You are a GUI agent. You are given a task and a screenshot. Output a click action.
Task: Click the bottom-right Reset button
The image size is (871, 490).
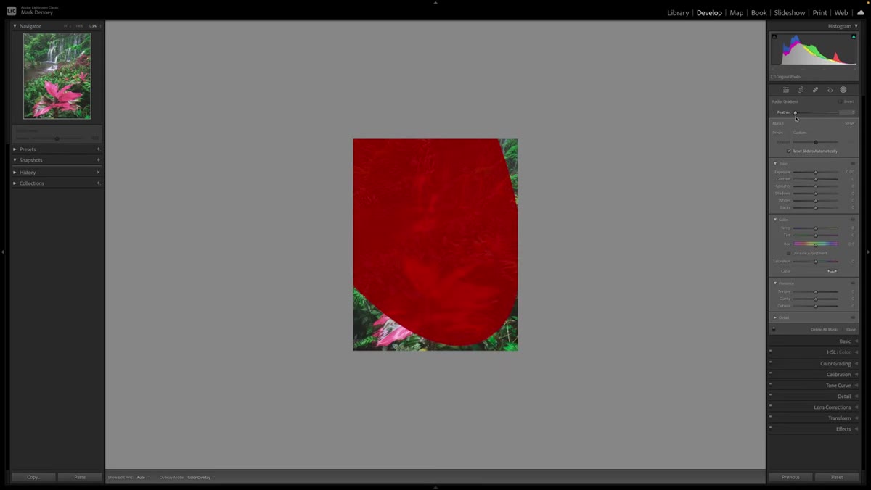point(837,477)
